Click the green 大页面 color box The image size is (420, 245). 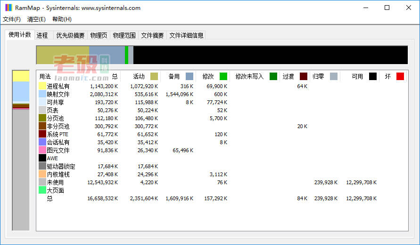pos(42,190)
